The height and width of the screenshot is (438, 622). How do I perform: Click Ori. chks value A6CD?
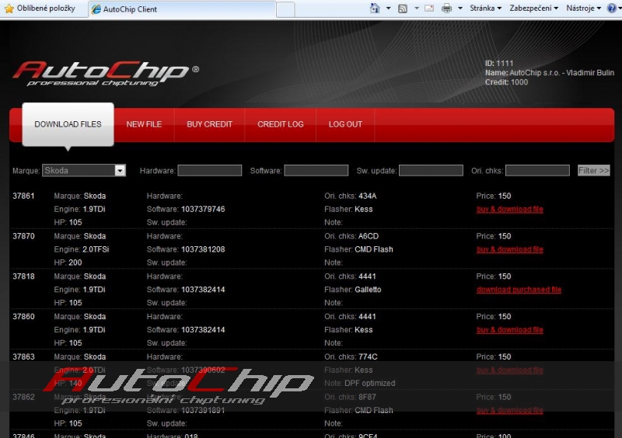[x=369, y=236]
